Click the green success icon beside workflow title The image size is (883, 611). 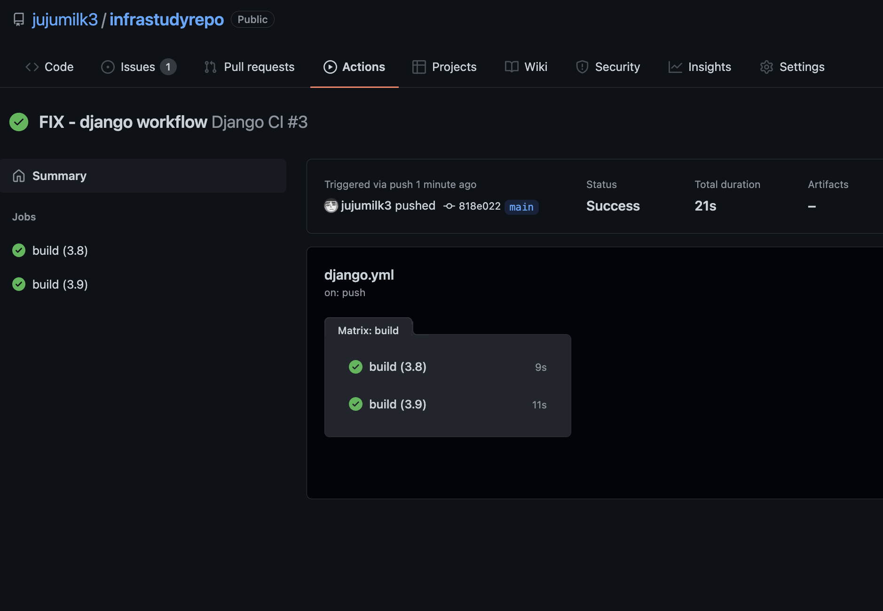click(x=19, y=122)
